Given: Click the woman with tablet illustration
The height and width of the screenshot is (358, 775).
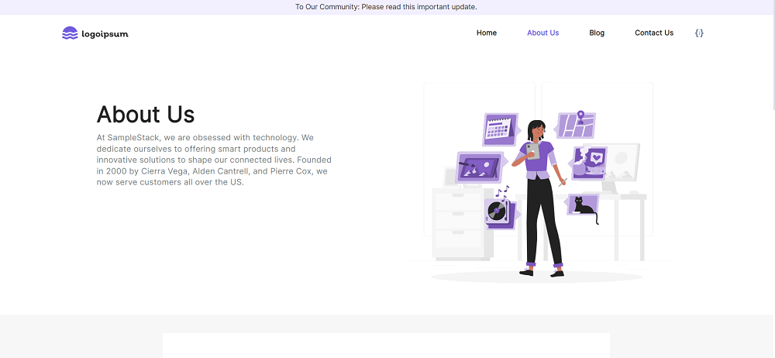Looking at the screenshot, I should pyautogui.click(x=539, y=182).
